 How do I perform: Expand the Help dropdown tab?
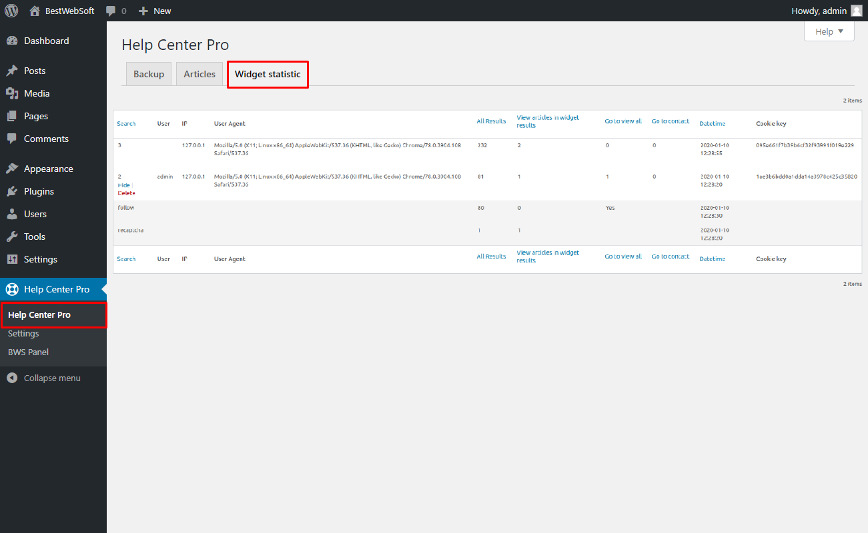[x=829, y=31]
